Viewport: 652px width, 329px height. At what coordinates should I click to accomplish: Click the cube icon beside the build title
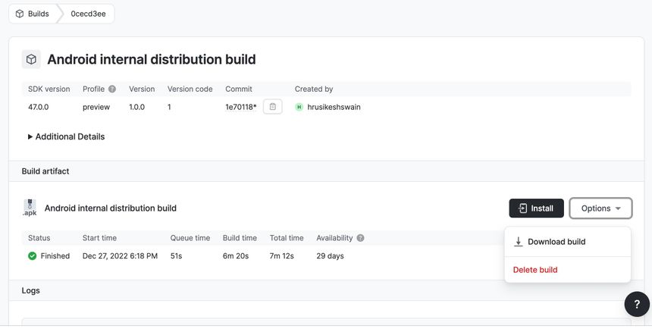pos(31,59)
